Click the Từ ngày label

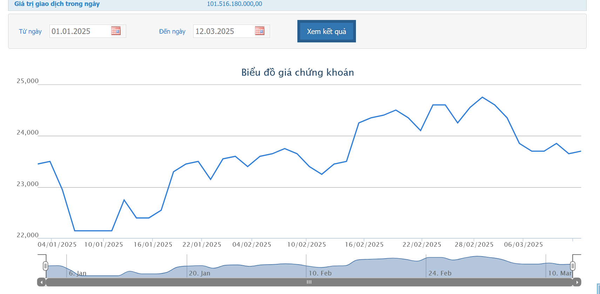[x=30, y=32]
